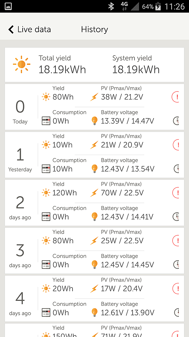Image resolution: width=189 pixels, height=337 pixels.
Task: Open System yield 18.19kWh value
Action: coord(136,70)
